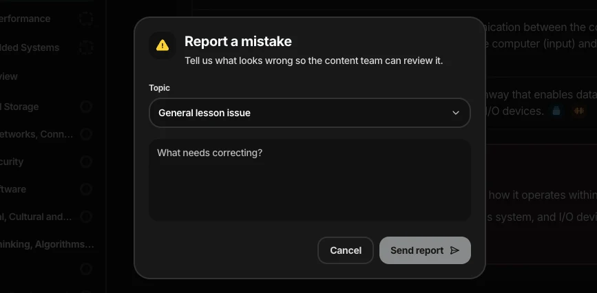Image resolution: width=597 pixels, height=293 pixels.
Task: Expand the chevron arrow in the Topic selector
Action: click(x=455, y=113)
